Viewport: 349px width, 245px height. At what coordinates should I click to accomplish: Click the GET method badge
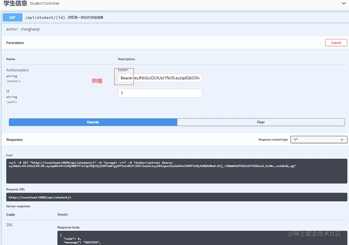(13, 18)
